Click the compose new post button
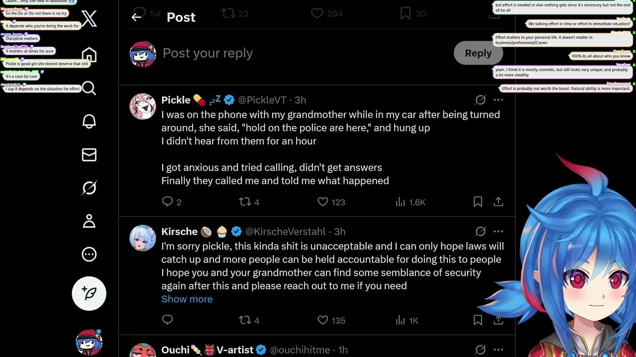 (x=89, y=294)
